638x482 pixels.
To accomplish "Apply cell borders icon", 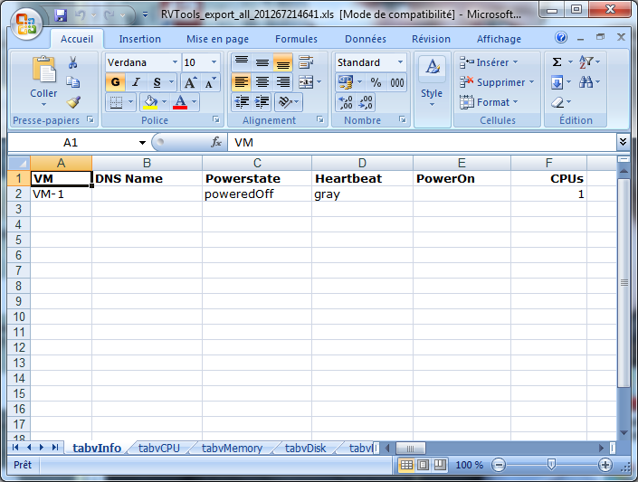I will [x=116, y=102].
